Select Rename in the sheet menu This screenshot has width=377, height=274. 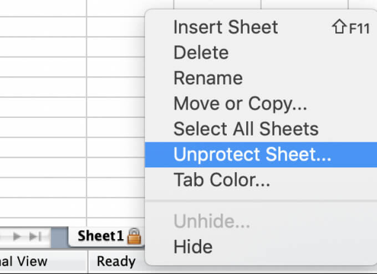pos(208,78)
